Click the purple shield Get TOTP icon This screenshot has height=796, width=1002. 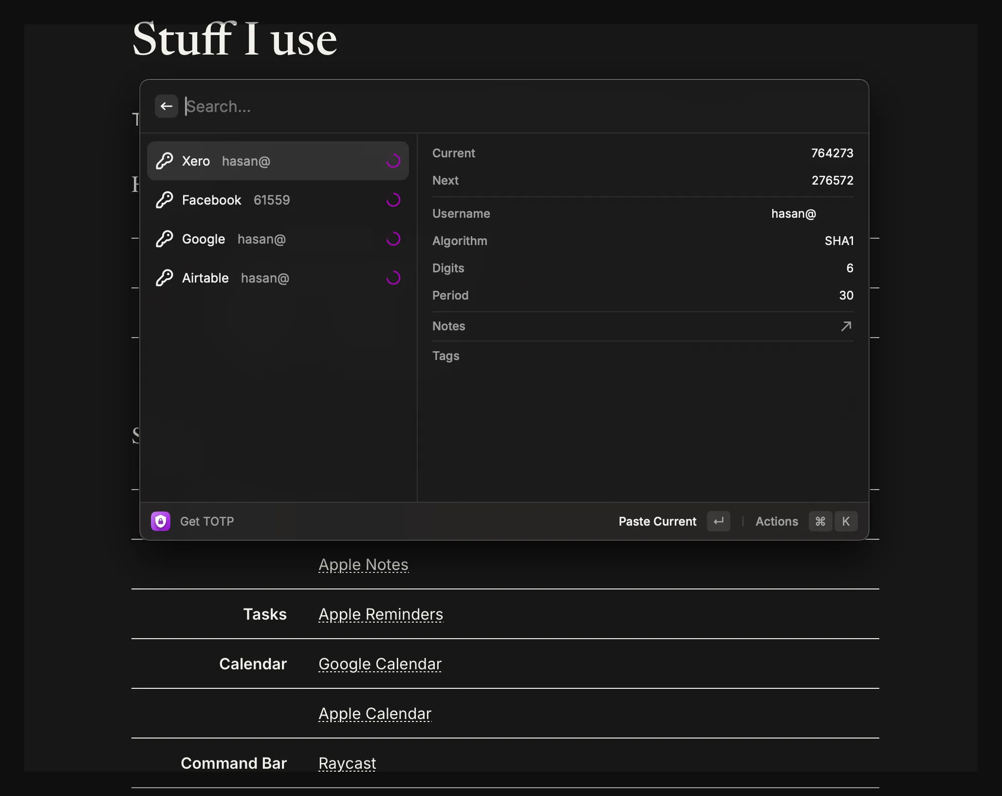point(161,521)
